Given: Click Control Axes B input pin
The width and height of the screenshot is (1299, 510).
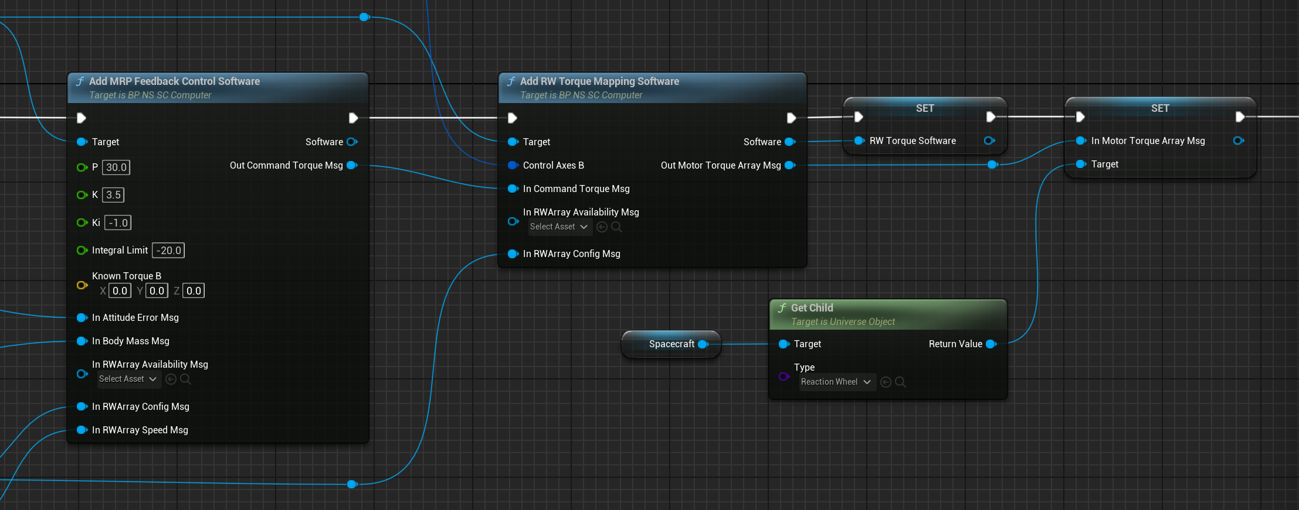Looking at the screenshot, I should (513, 166).
